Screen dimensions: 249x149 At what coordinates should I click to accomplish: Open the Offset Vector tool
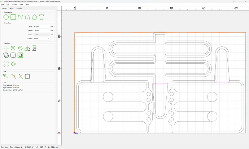point(6,55)
